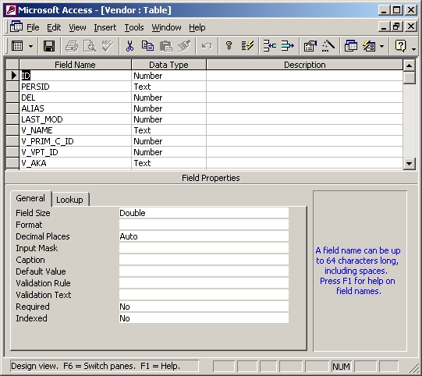
Task: Switch to the Lookup tab
Action: click(x=69, y=200)
